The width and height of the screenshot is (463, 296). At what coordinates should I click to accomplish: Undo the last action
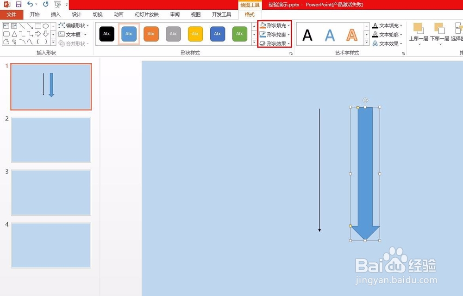(x=30, y=4)
